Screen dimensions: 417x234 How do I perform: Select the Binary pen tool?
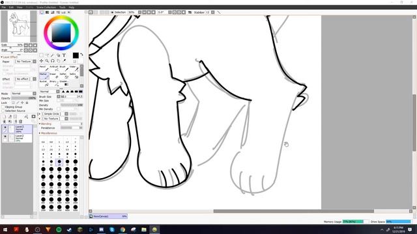click(54, 83)
